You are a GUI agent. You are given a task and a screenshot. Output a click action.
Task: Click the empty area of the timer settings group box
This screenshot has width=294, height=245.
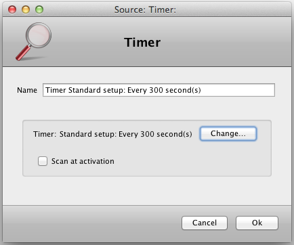[x=192, y=160]
